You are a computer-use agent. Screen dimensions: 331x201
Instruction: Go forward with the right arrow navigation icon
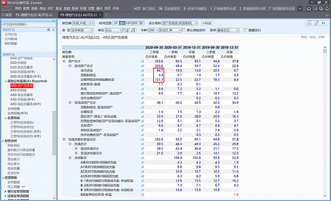tap(9, 9)
